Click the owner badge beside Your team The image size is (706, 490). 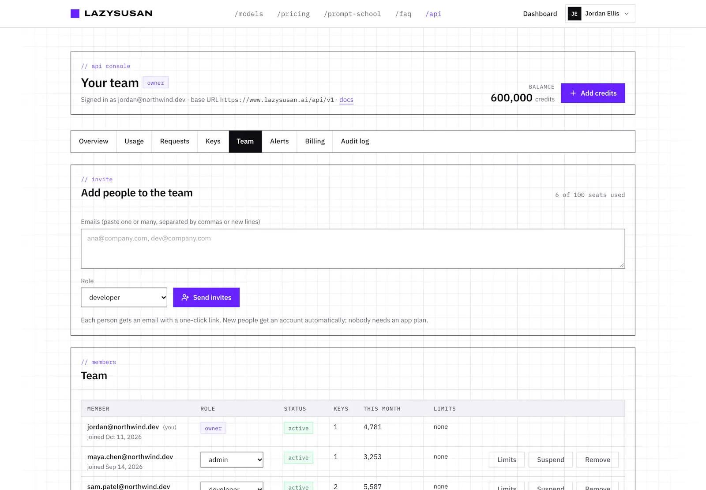(x=156, y=82)
